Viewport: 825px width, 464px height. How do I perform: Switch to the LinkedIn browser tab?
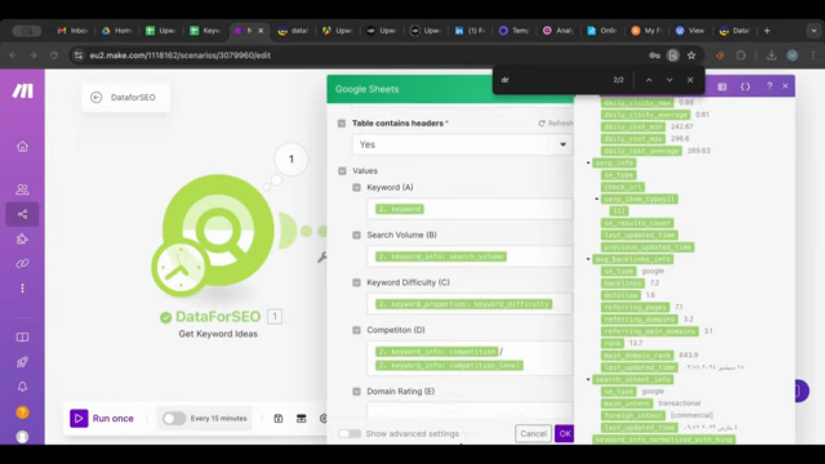[x=470, y=31]
